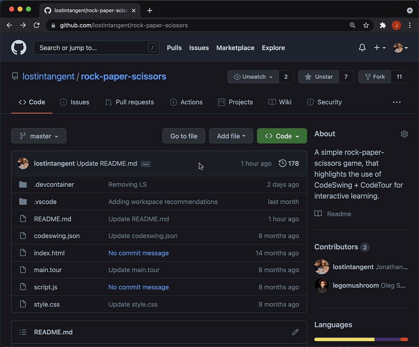Switch to the Wiki tab

280,102
